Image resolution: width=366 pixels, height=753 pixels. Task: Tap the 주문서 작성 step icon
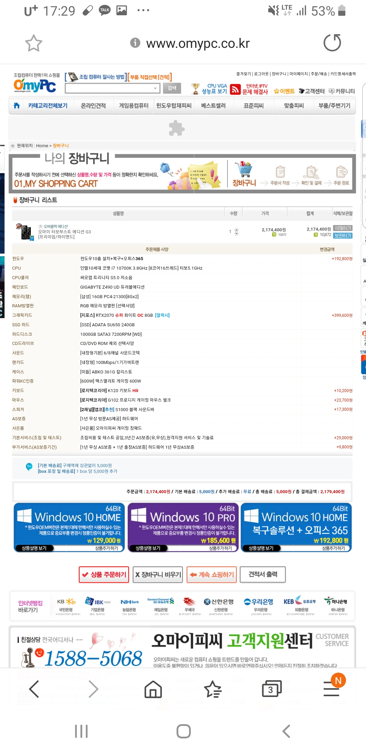pyautogui.click(x=280, y=175)
